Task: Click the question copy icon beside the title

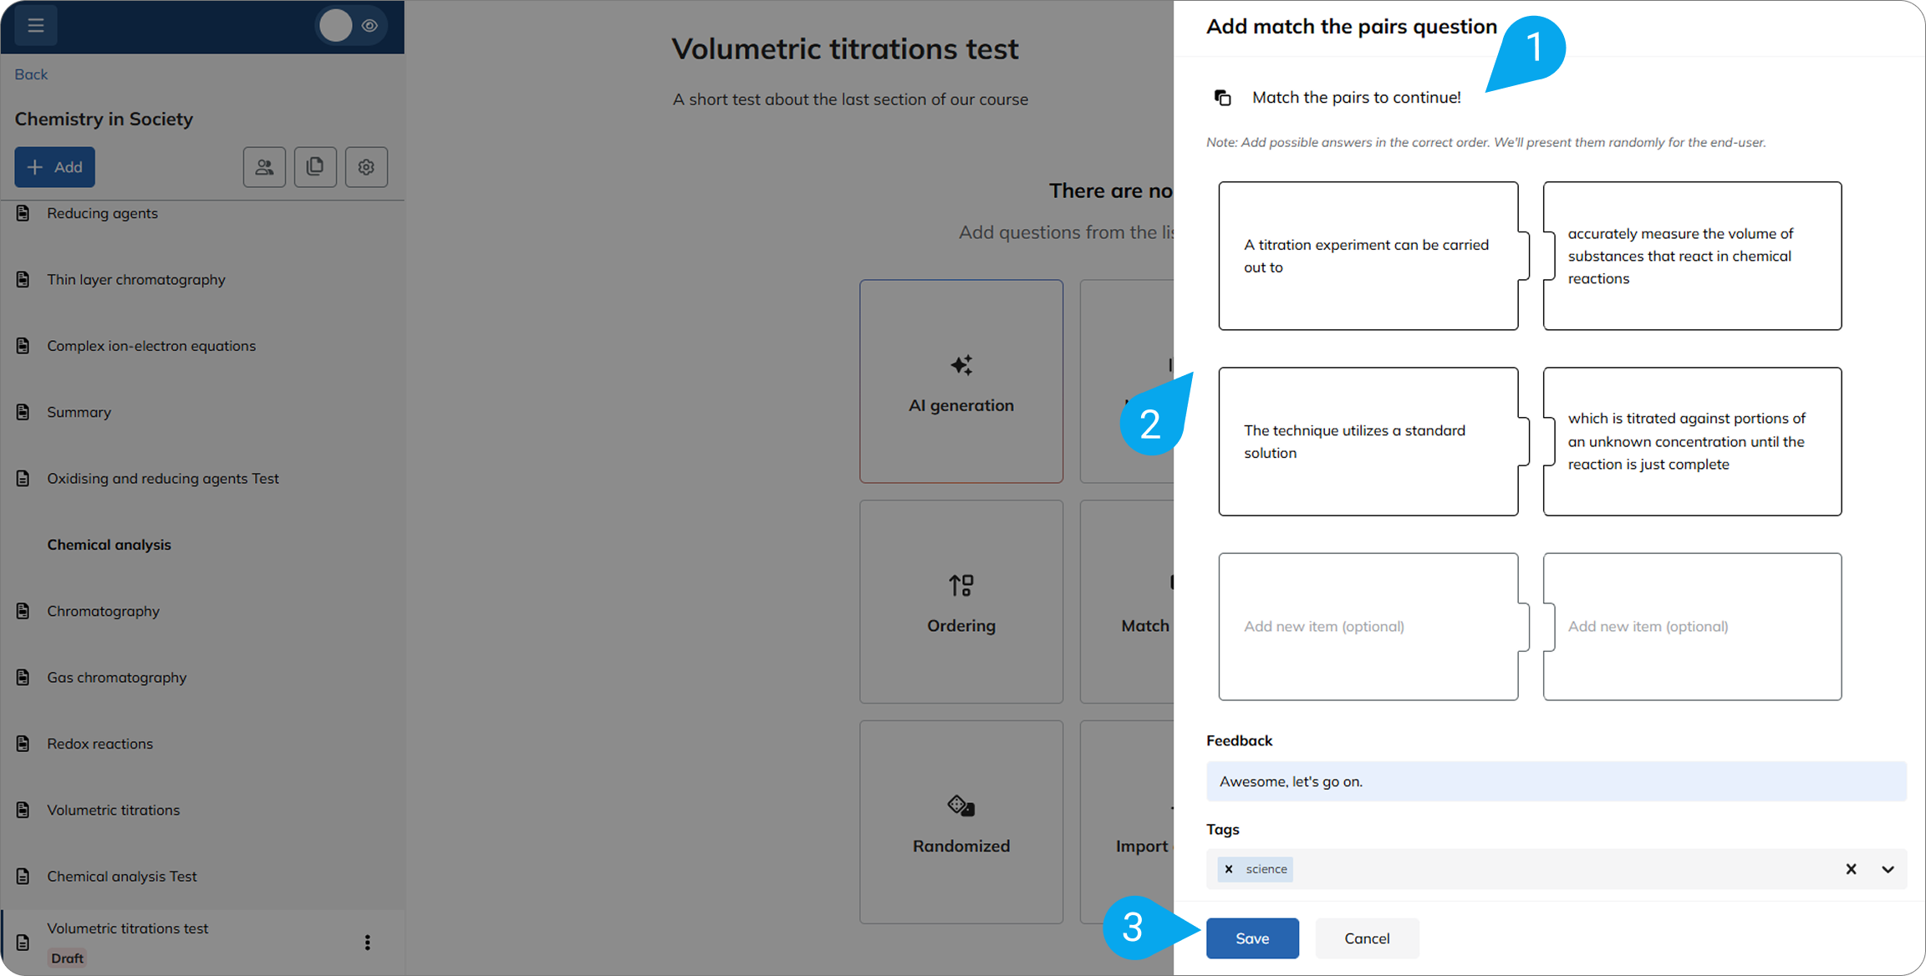Action: [1222, 98]
